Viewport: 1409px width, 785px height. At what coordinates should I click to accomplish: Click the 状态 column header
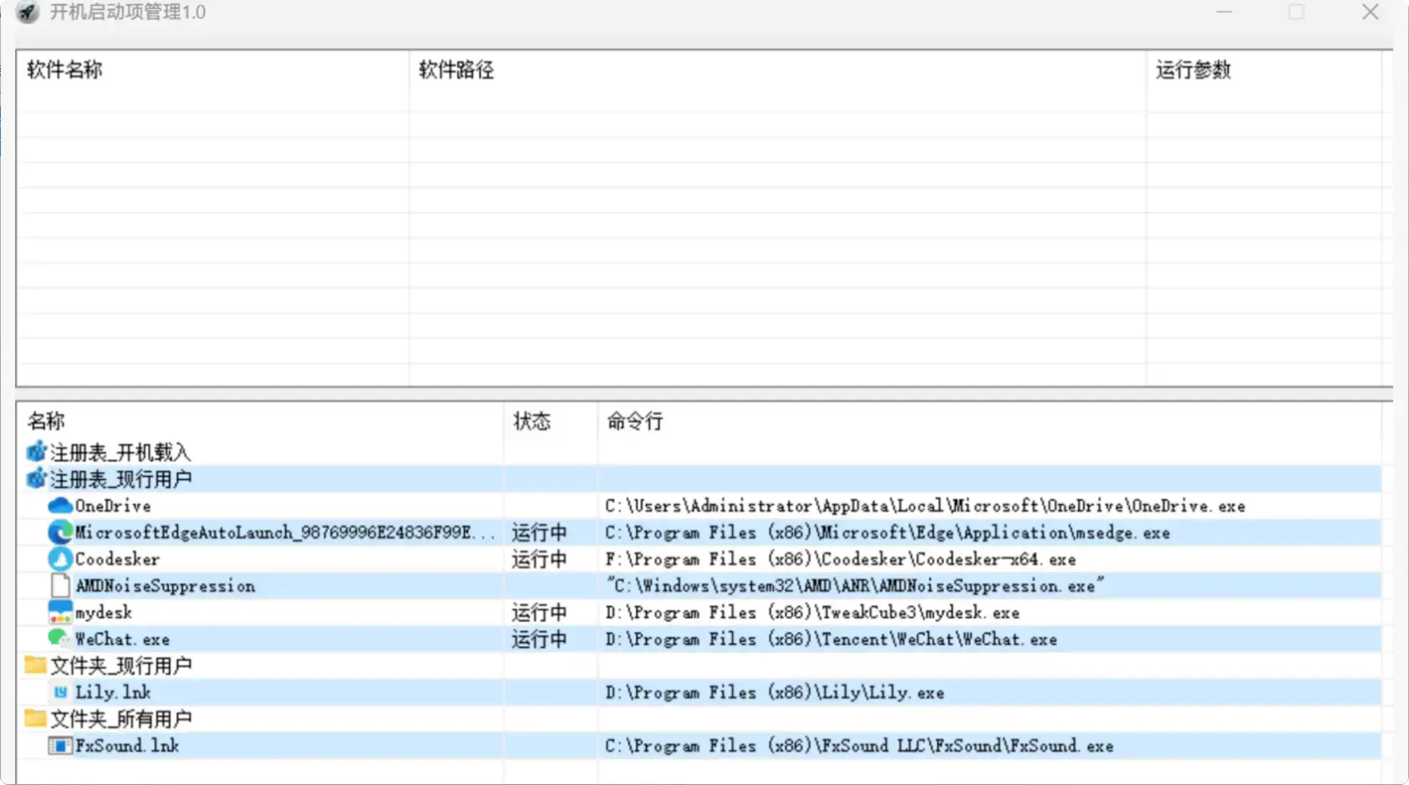click(x=532, y=421)
